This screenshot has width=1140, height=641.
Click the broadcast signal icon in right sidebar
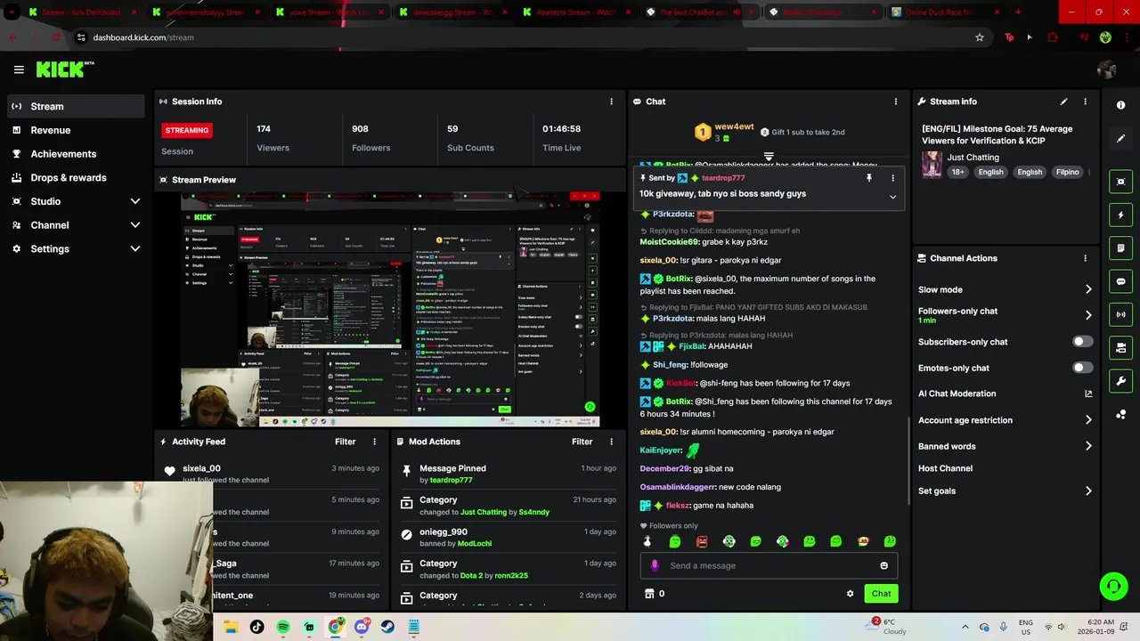1120,314
